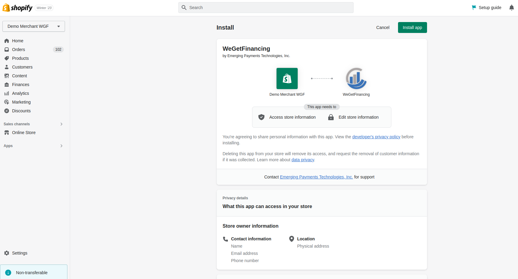Click into the Search field
Screen dimensions: 518x279
(x=266, y=8)
